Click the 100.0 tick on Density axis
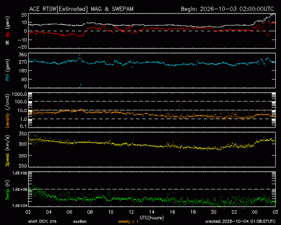Image resolution: width=281 pixels, height=225 pixels. (x=21, y=102)
